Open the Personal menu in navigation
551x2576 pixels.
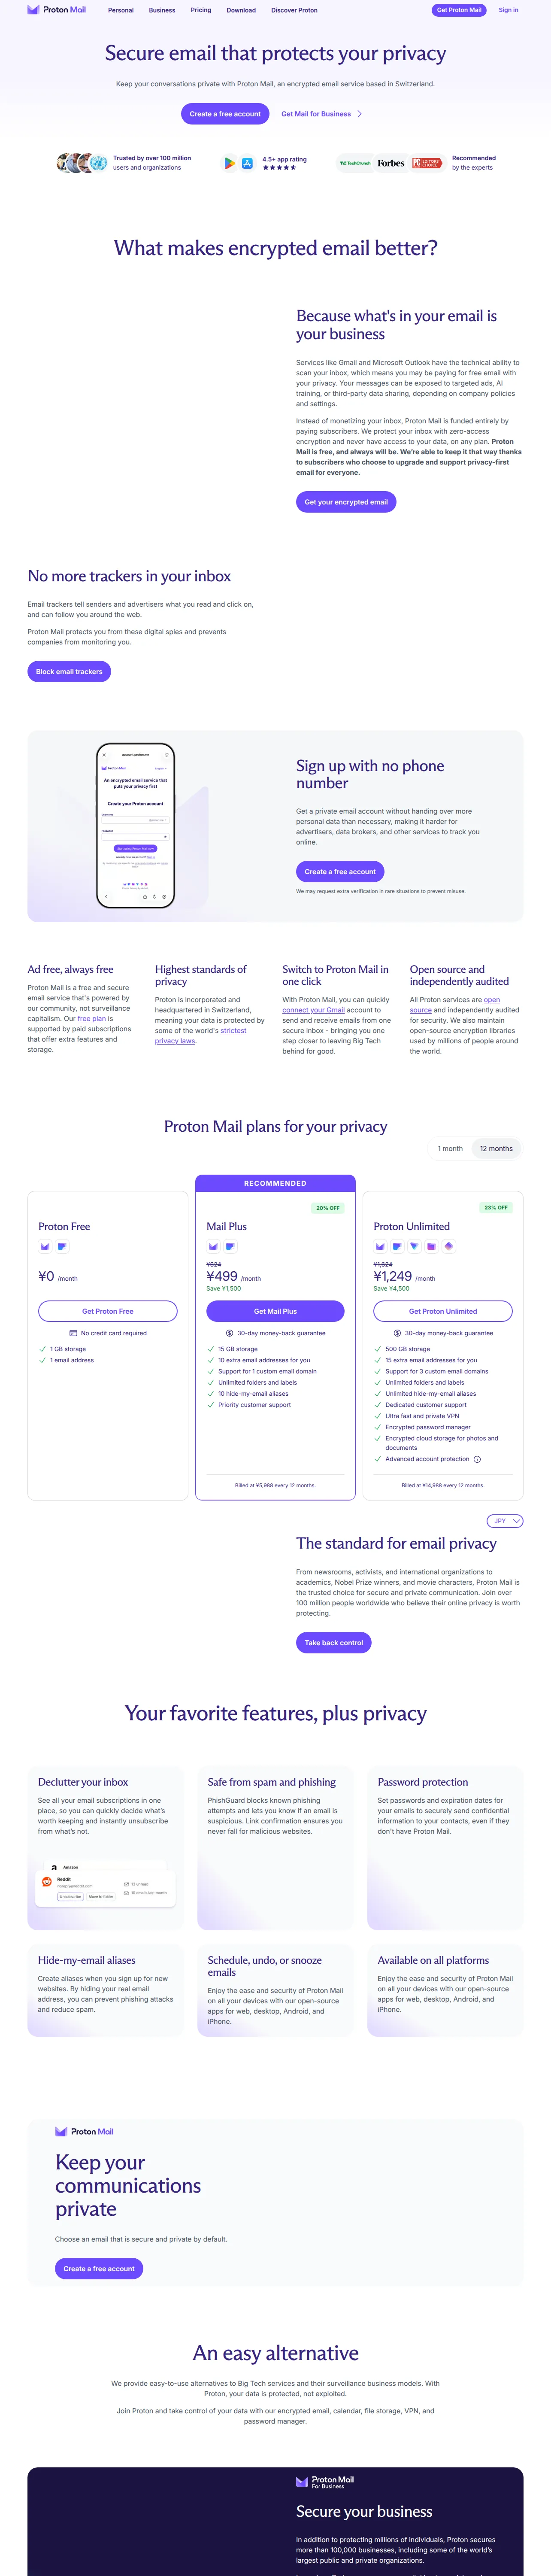click(x=121, y=10)
